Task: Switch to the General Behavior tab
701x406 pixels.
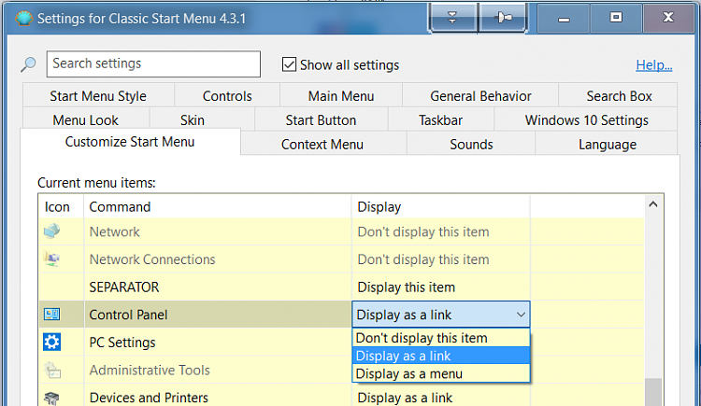Action: pos(480,95)
